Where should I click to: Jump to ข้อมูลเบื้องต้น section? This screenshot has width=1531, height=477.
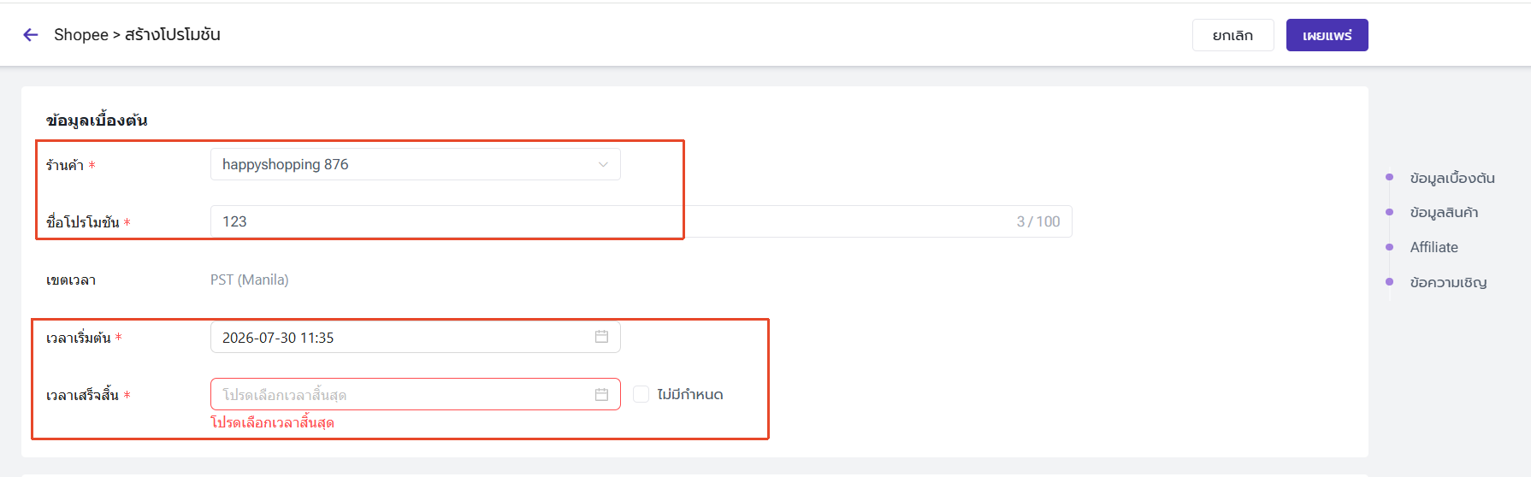click(1452, 178)
